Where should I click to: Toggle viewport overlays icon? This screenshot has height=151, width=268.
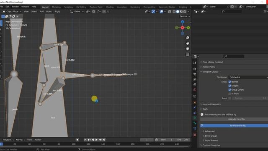point(161,12)
